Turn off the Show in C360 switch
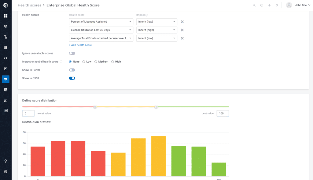This screenshot has height=180, width=313. pos(72,78)
